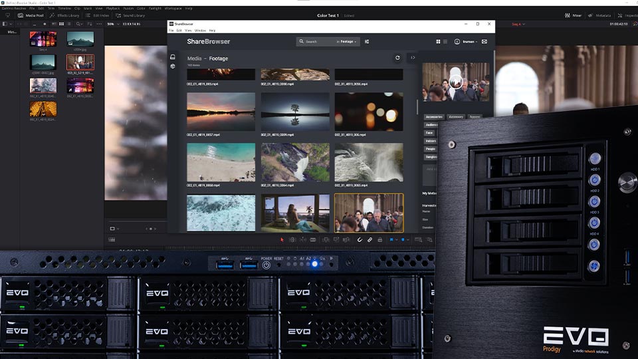Open media pool search dropdown

[79, 24]
